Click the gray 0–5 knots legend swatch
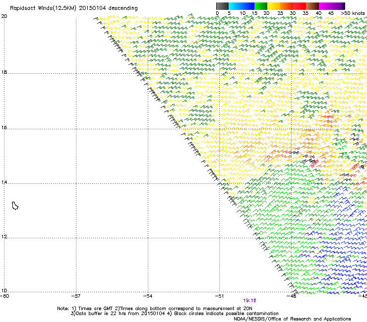Viewport: 367px width, 322px height. [222, 6]
